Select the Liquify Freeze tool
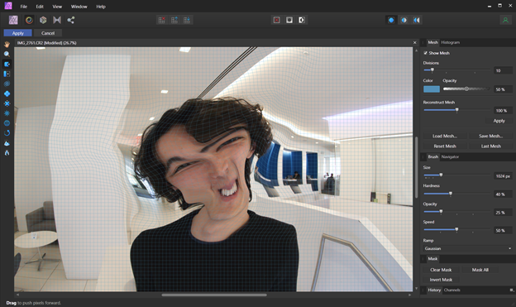 (x=7, y=143)
